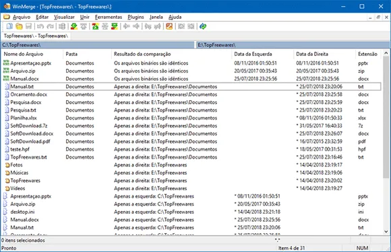Image resolution: width=391 pixels, height=252 pixels.
Task: Click the Copy all to right icon
Action: point(181,26)
